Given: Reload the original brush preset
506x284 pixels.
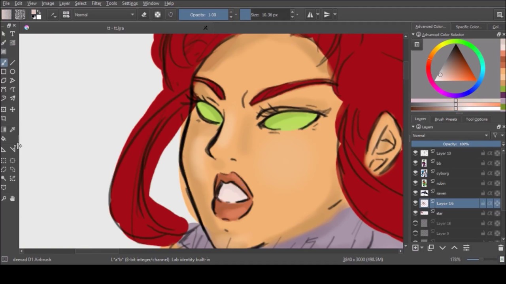Looking at the screenshot, I should point(171,15).
